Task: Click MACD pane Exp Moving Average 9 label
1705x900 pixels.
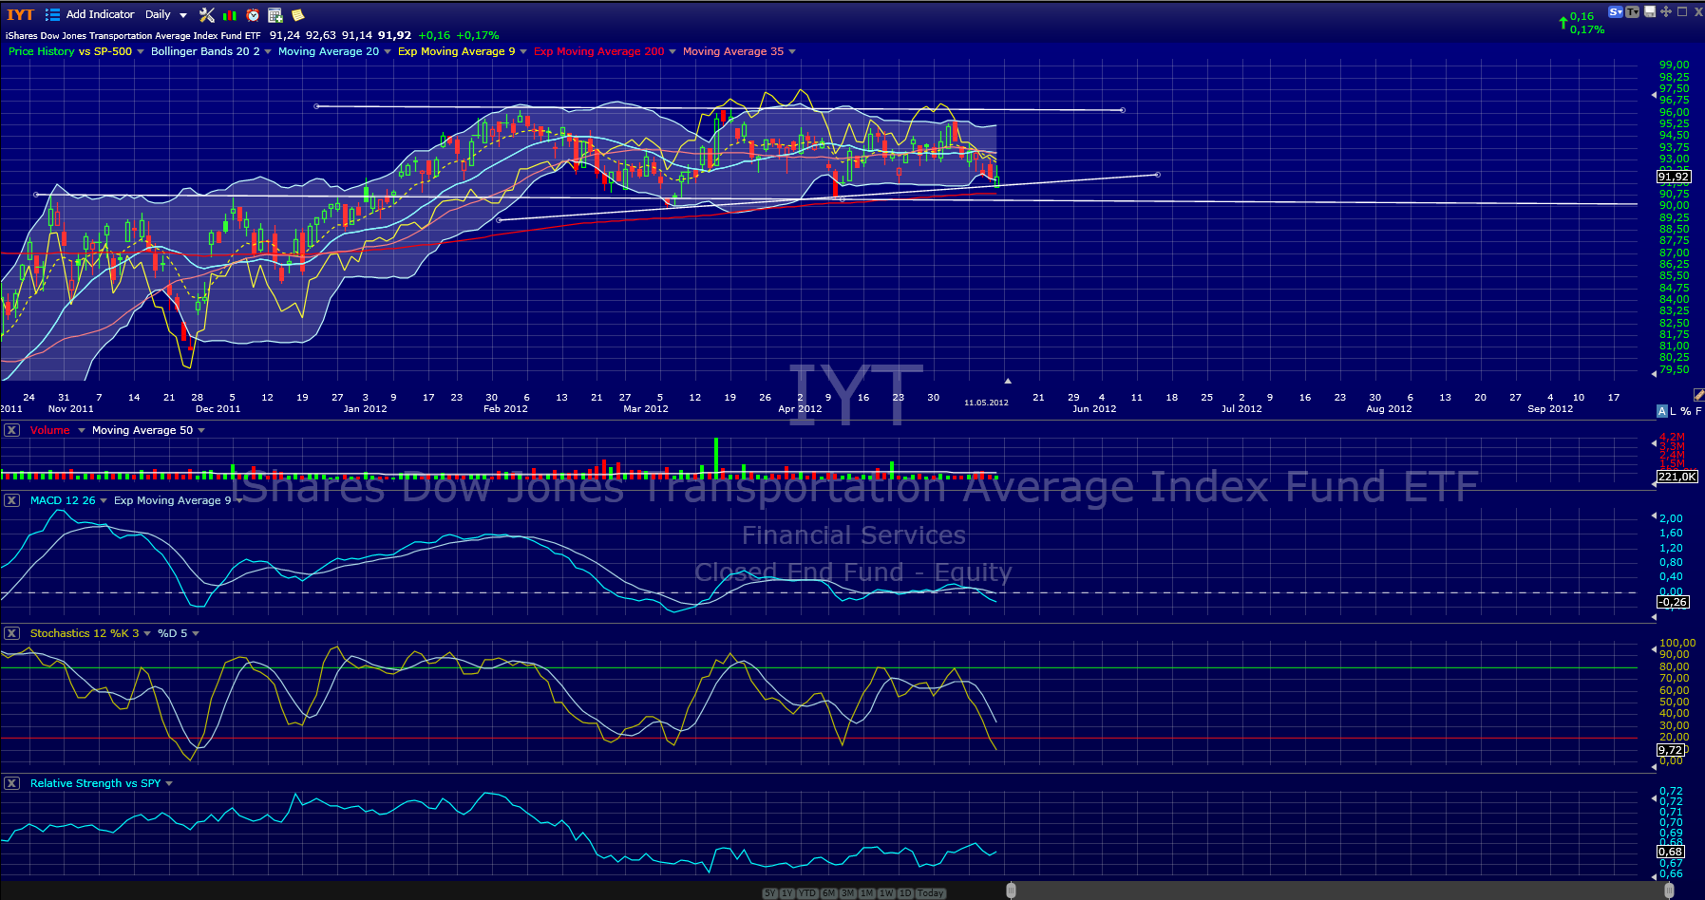Action: [172, 500]
